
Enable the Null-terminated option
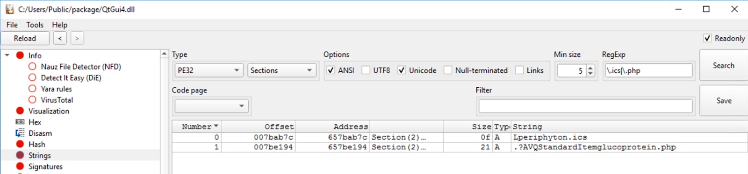point(448,70)
